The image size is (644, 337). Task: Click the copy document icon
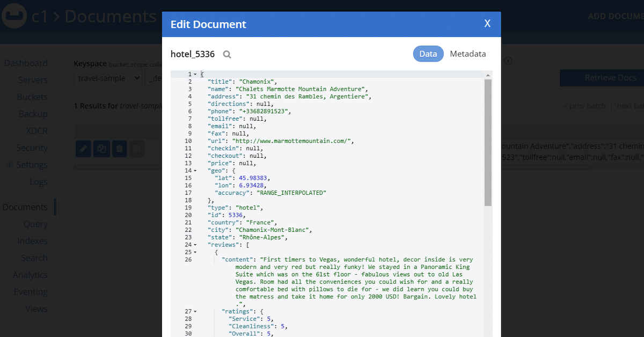[x=101, y=149]
